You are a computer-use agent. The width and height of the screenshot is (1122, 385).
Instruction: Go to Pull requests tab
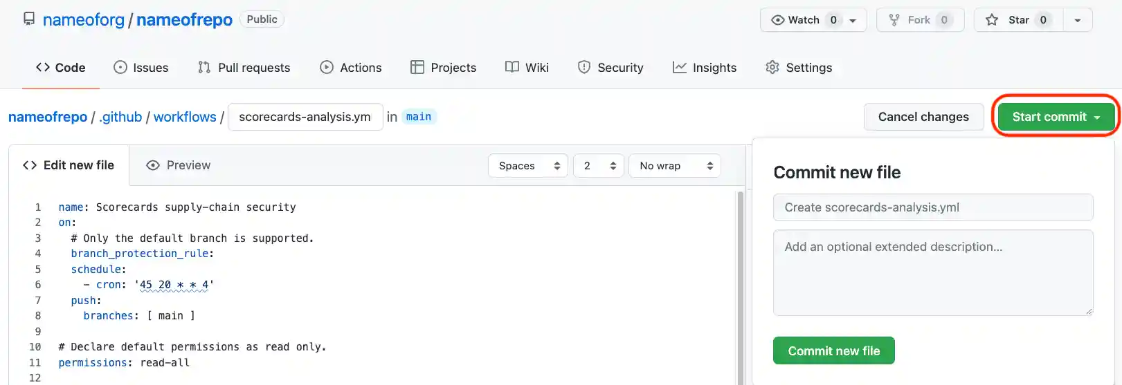(x=244, y=68)
